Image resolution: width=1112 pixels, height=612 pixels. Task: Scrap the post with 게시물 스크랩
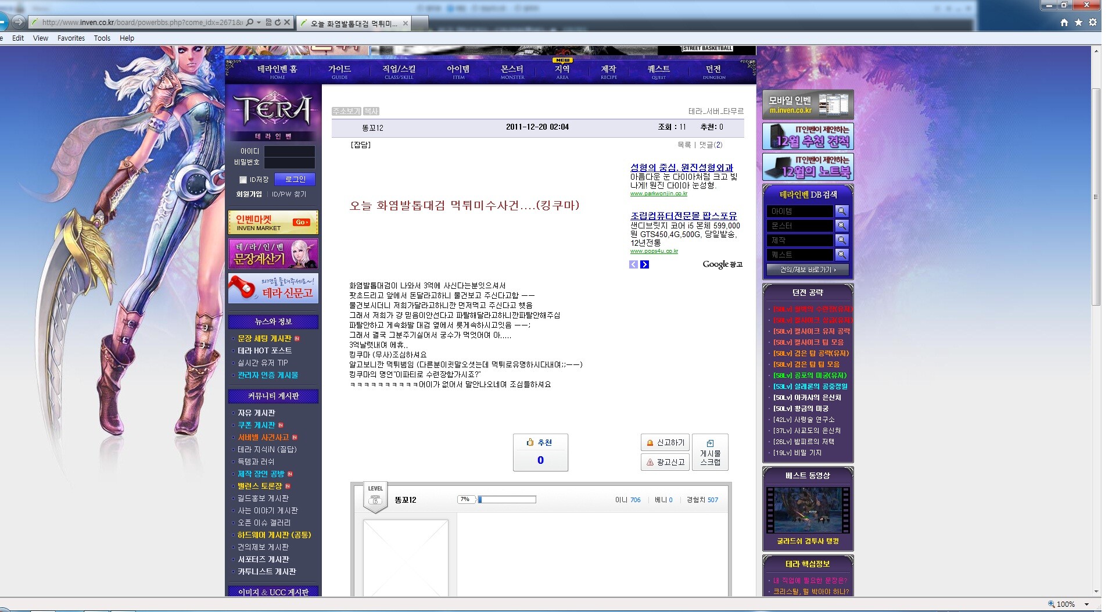click(710, 452)
